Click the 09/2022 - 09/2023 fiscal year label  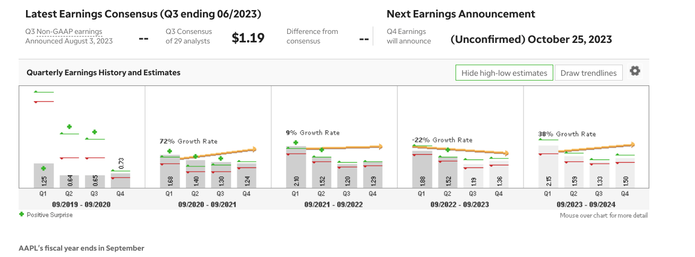tap(460, 204)
